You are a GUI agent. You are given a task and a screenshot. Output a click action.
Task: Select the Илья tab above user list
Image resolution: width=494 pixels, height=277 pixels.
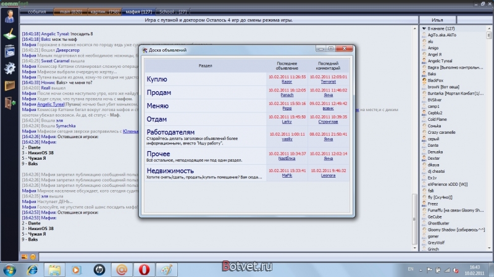pos(437,20)
